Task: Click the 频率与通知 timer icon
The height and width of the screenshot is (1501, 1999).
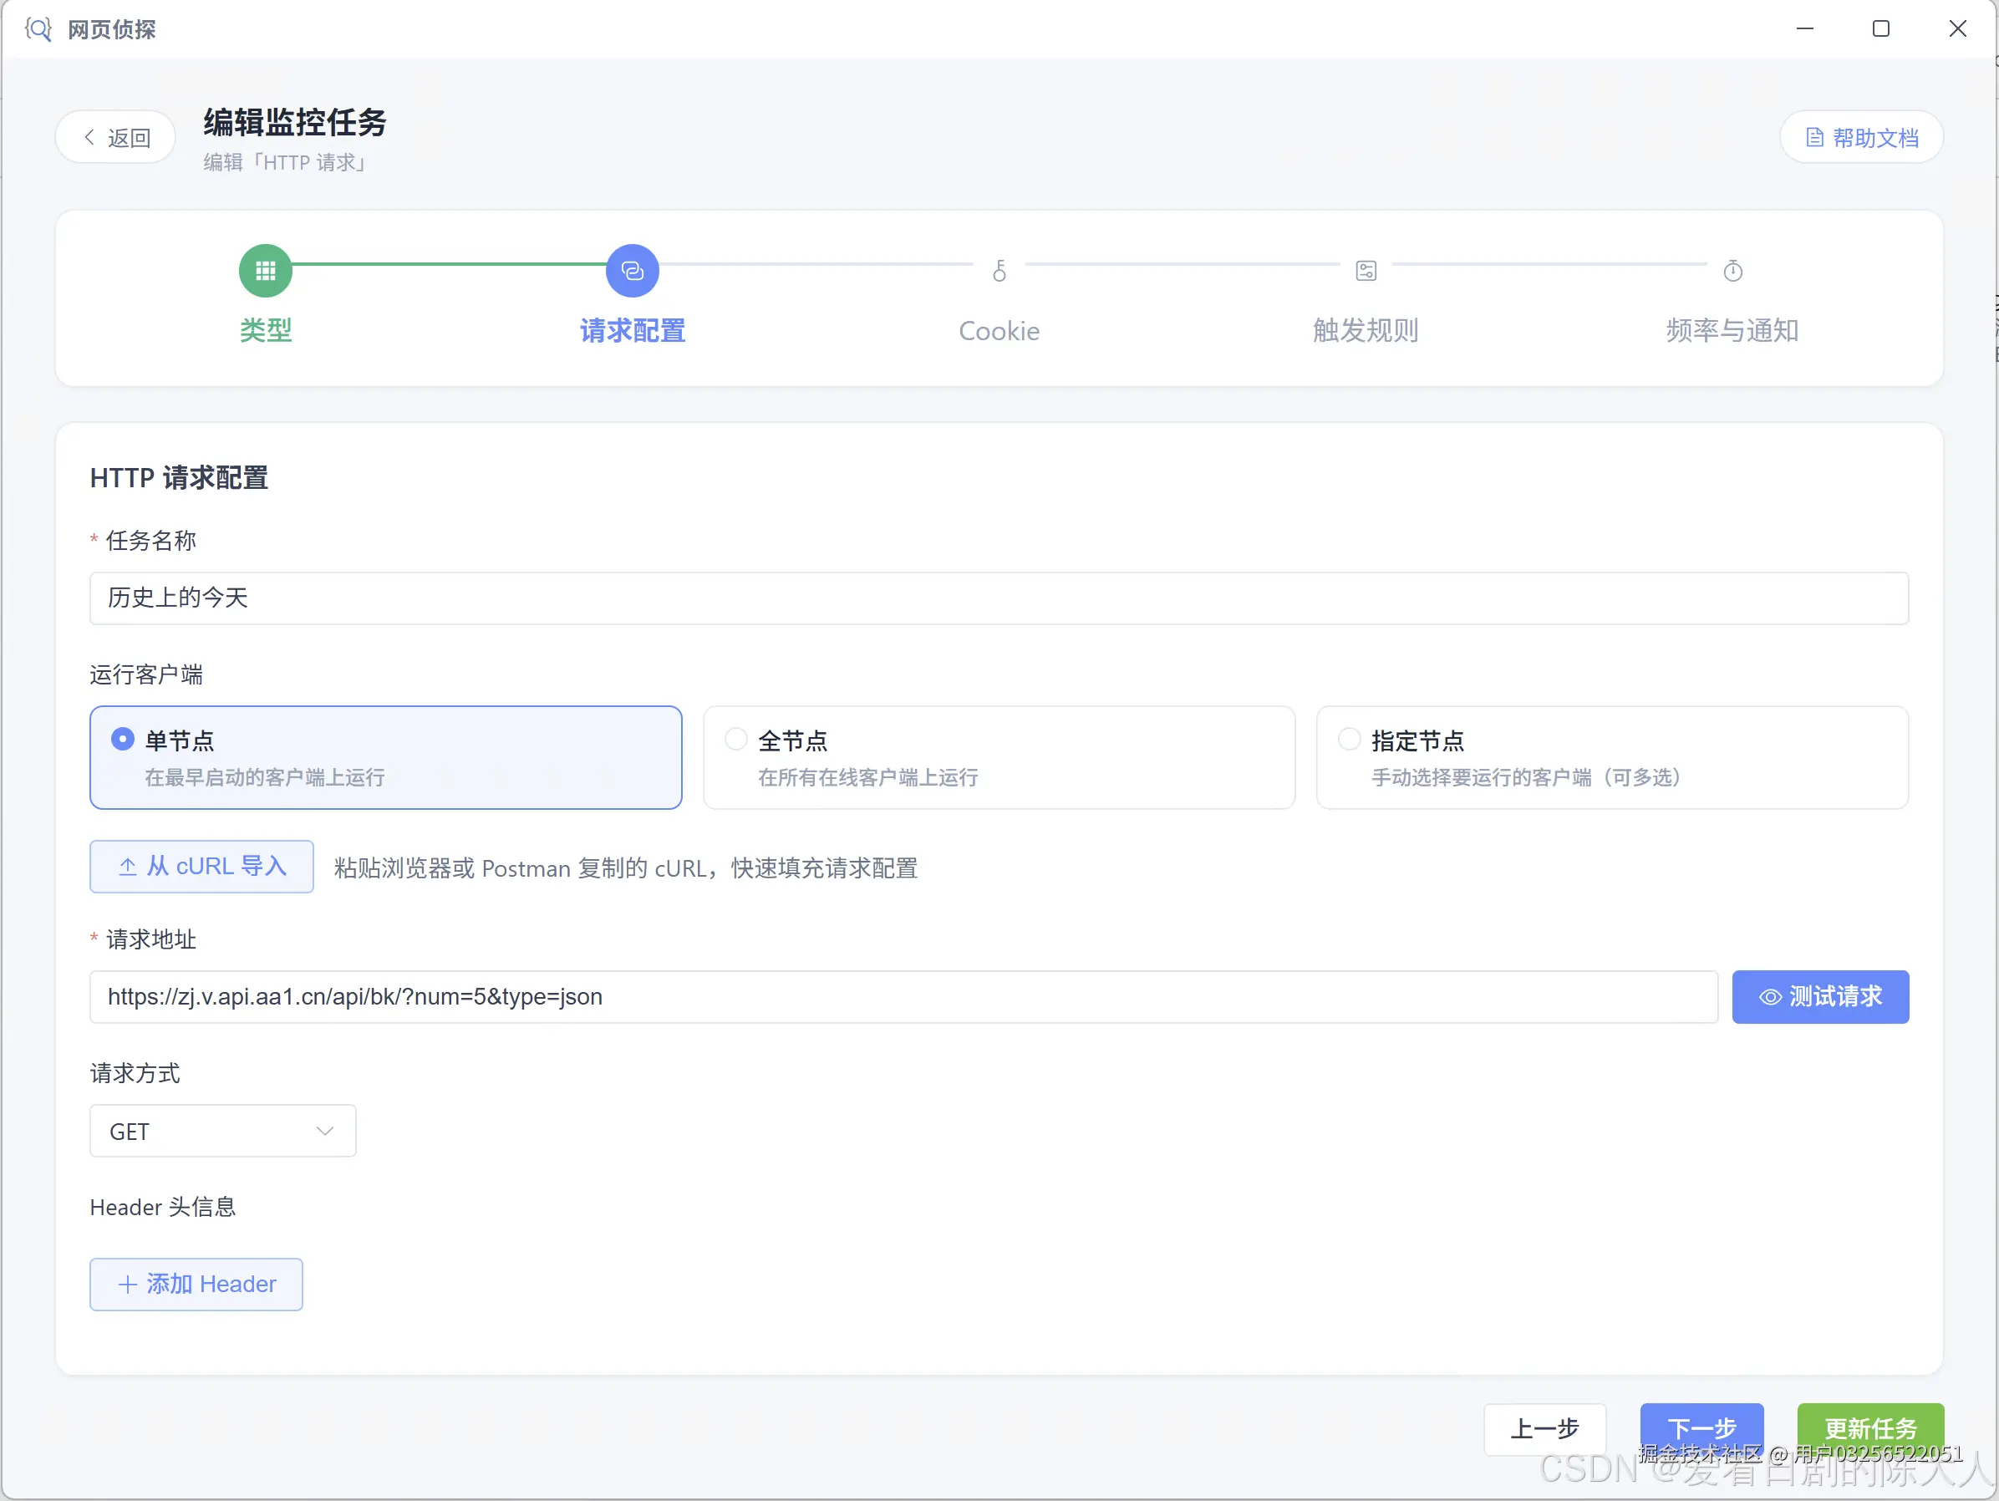Action: 1732,271
